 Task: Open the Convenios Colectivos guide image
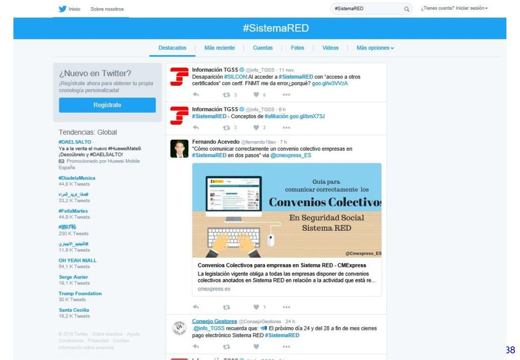pos(287,210)
